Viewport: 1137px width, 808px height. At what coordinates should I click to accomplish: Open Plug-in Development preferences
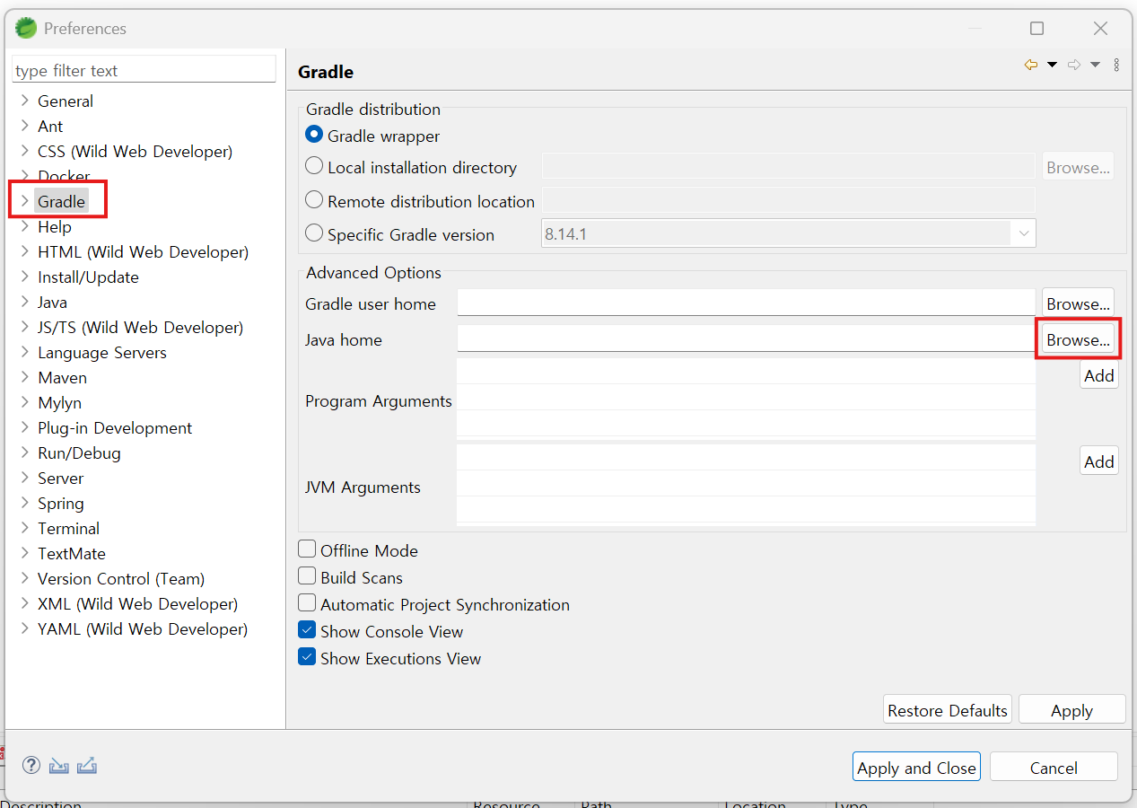tap(115, 428)
